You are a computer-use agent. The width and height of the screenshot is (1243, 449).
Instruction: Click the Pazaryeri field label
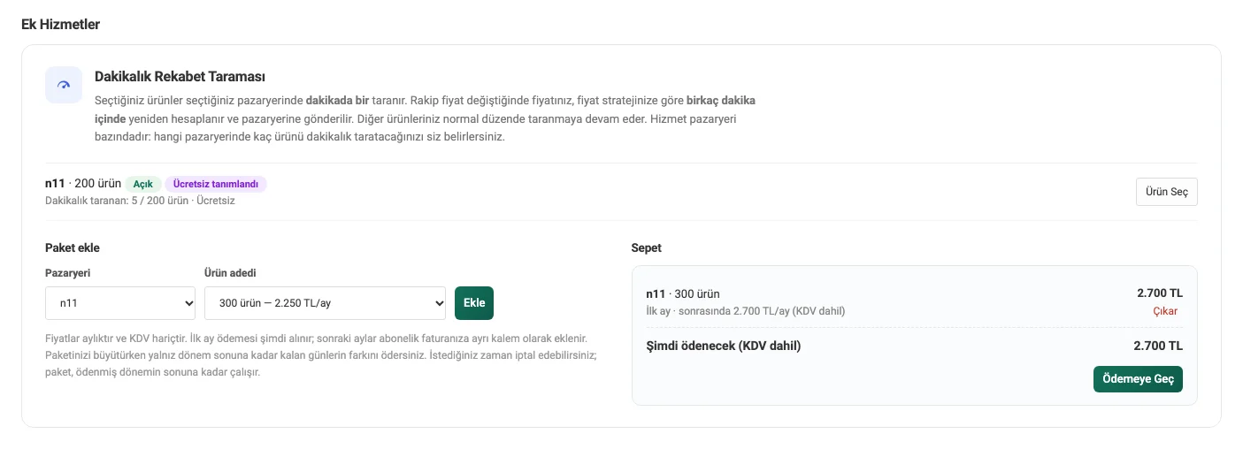coord(67,273)
